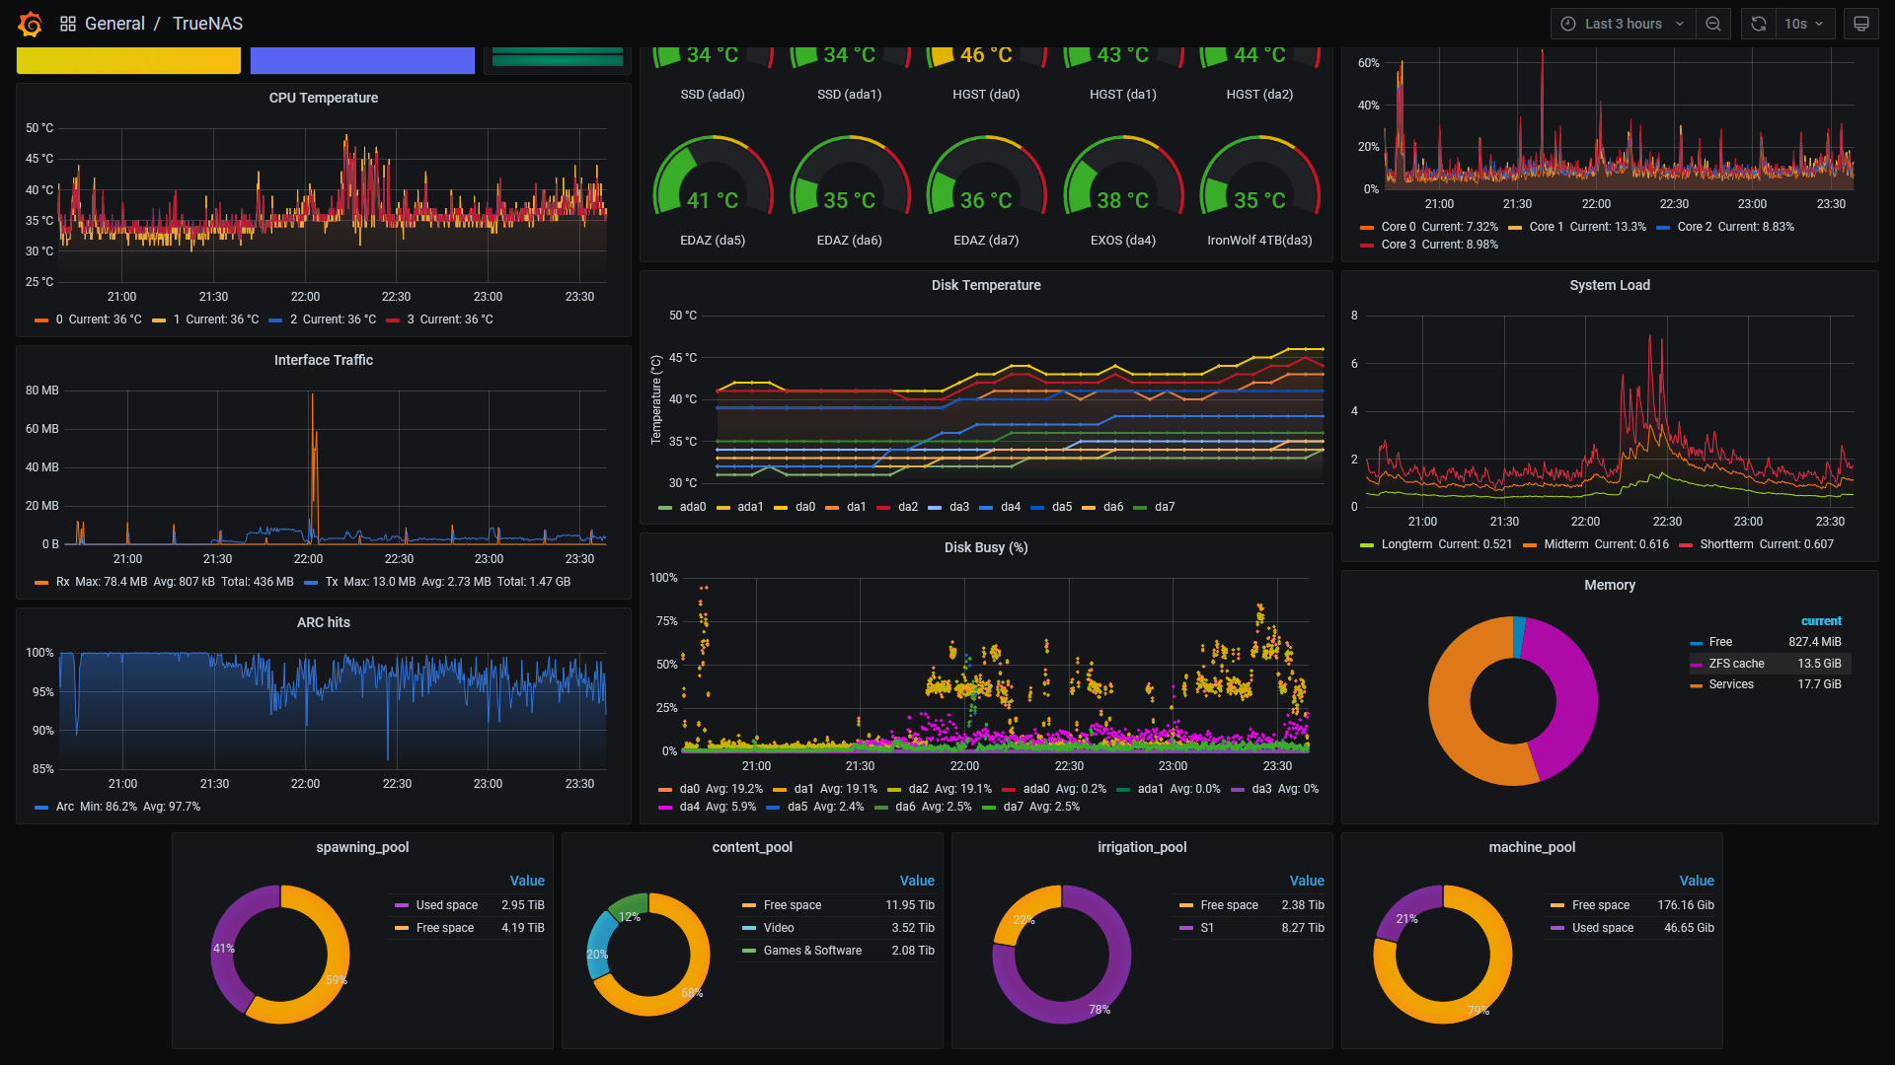Click the current header in Memory legend
Viewport: 1895px width, 1065px height.
click(1821, 621)
